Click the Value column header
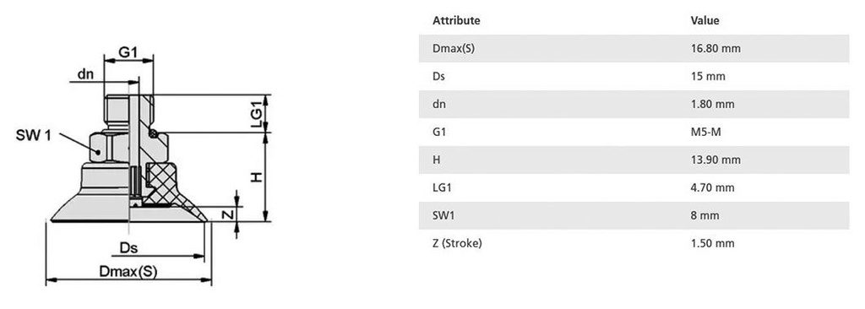Image resolution: width=865 pixels, height=309 pixels. [705, 20]
